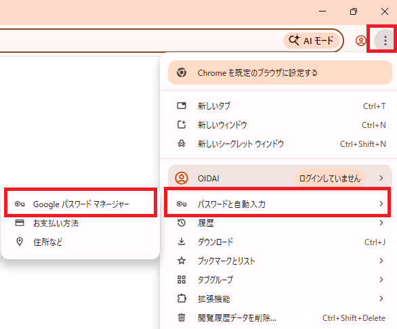Open 新しいシークレット ウィンドウ
397x329 pixels.
[x=280, y=144]
